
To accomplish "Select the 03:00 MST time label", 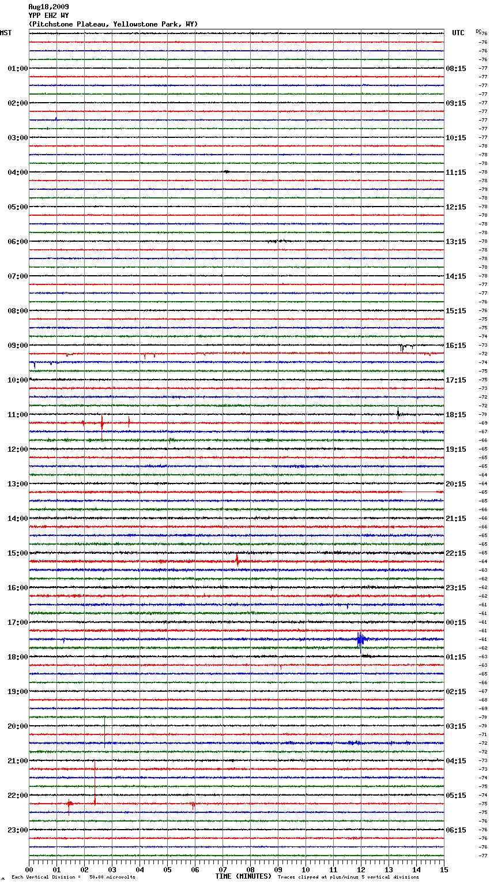I will [x=17, y=138].
